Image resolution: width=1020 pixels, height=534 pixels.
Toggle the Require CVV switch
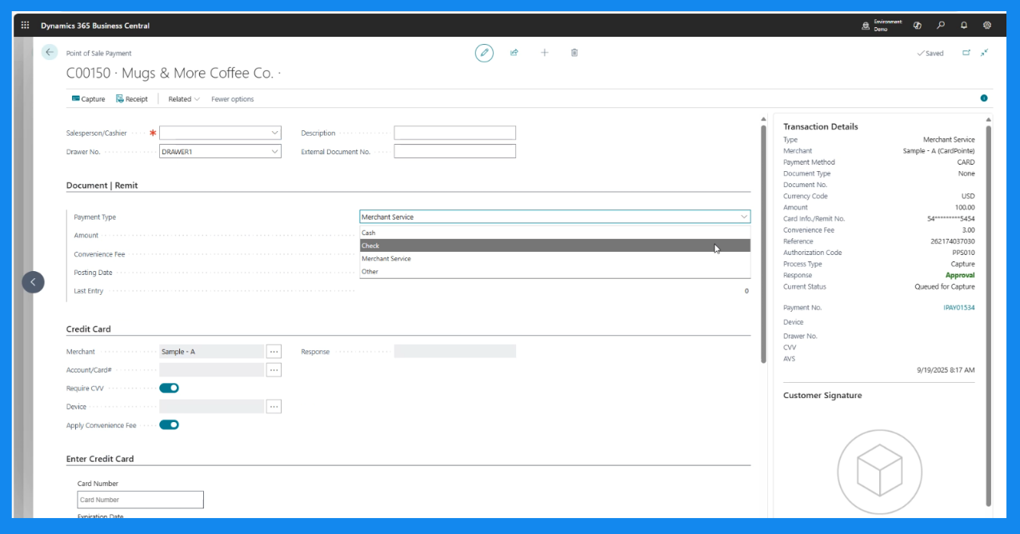click(x=169, y=388)
